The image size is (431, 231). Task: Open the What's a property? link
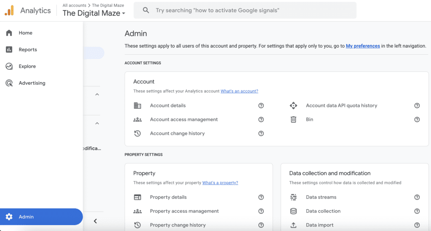[x=220, y=183]
